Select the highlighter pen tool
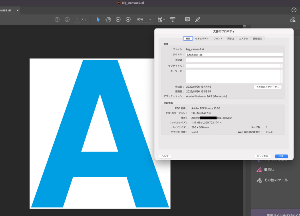Viewport: 300px width, 216px height. [198, 20]
